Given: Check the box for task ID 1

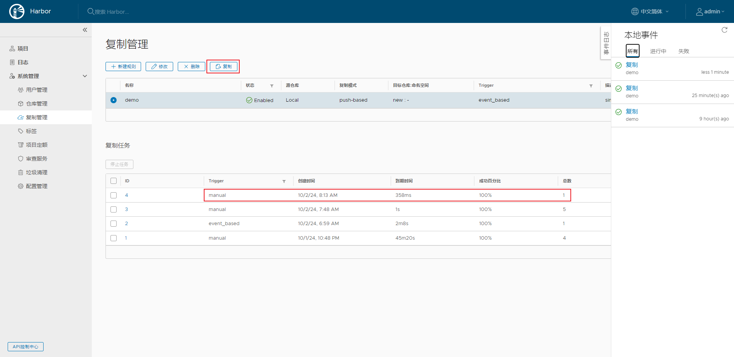Looking at the screenshot, I should pyautogui.click(x=114, y=238).
